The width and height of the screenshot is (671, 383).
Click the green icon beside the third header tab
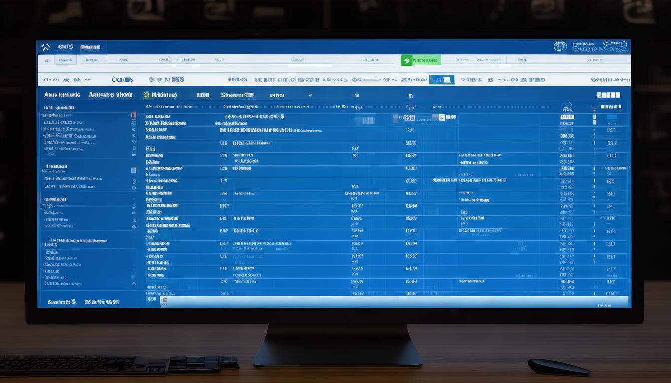pyautogui.click(x=146, y=95)
